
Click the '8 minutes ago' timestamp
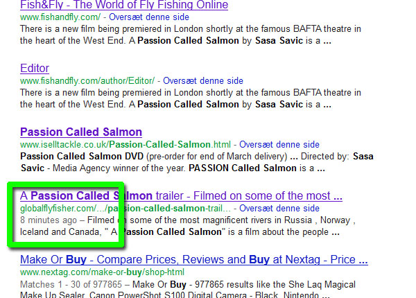tap(49, 220)
